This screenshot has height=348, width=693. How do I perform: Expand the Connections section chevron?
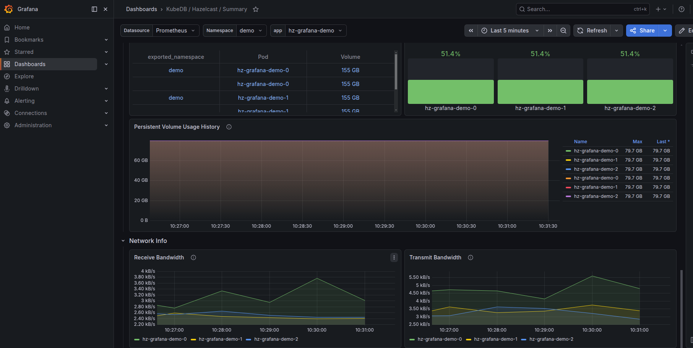tap(106, 113)
